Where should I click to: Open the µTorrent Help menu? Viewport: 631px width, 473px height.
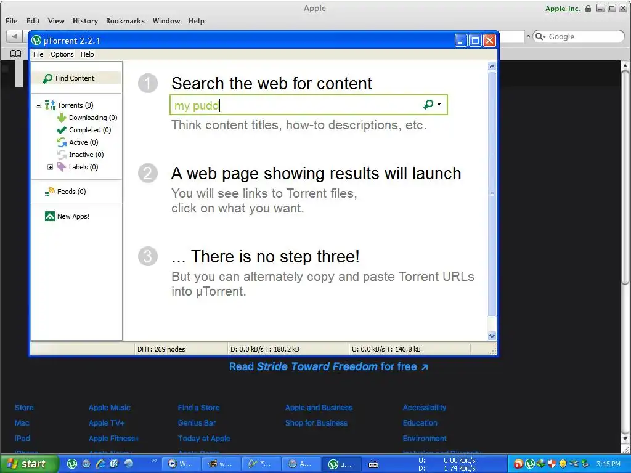pyautogui.click(x=87, y=54)
